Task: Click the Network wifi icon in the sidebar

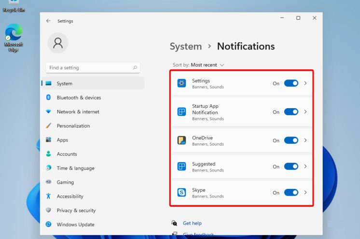Action: (x=48, y=112)
